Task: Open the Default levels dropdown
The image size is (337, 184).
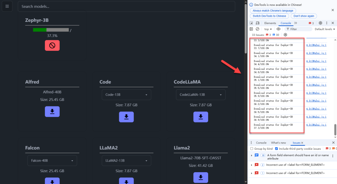Action: pos(325,29)
